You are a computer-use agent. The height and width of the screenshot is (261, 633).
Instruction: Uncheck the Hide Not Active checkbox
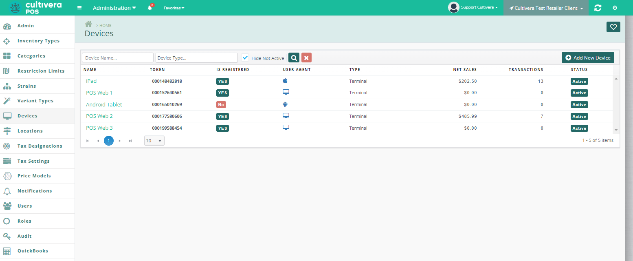pyautogui.click(x=245, y=58)
